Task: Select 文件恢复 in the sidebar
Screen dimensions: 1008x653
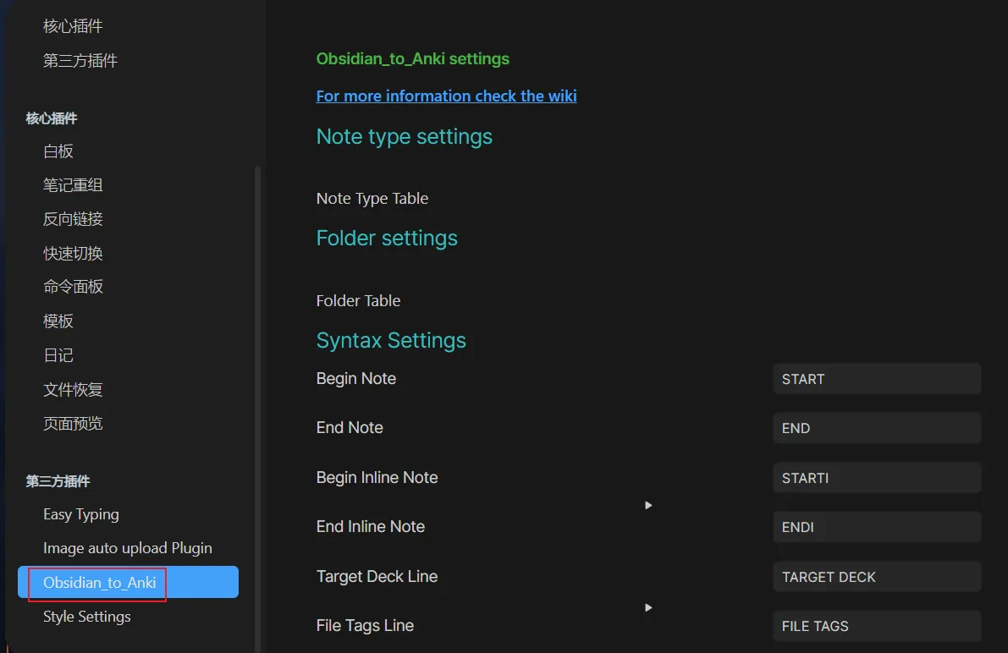Action: click(x=73, y=389)
